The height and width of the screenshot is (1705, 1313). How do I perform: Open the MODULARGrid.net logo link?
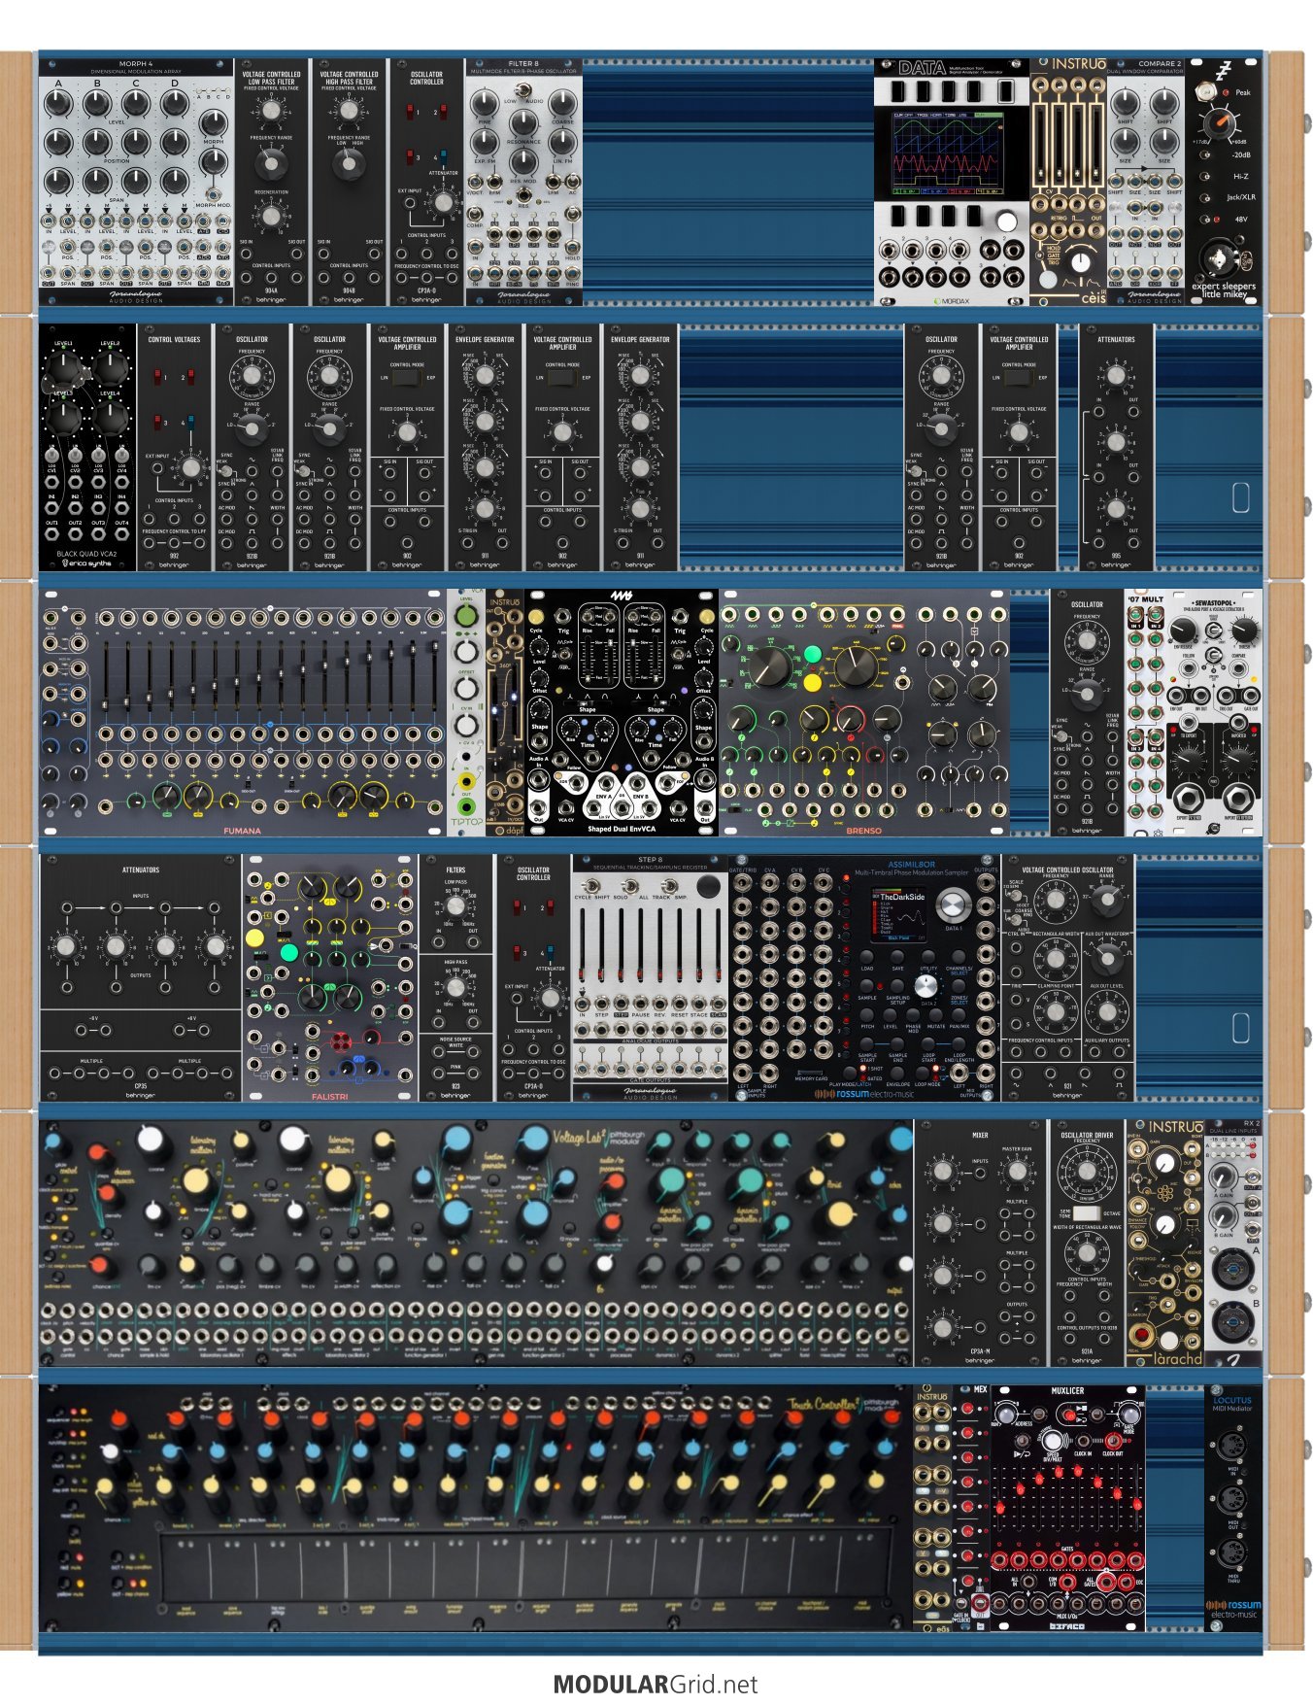click(x=656, y=1684)
